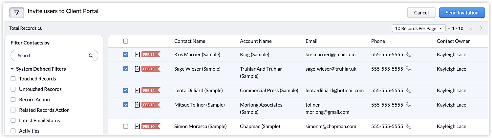This screenshot has height=138, width=492.
Task: Open the 10 Records Per Page dropdown
Action: click(x=418, y=28)
